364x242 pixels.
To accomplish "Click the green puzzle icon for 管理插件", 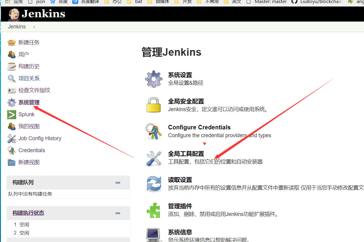I will [x=154, y=210].
